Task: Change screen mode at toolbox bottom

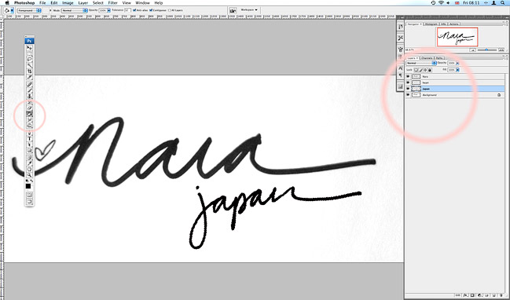Action: tap(29, 201)
